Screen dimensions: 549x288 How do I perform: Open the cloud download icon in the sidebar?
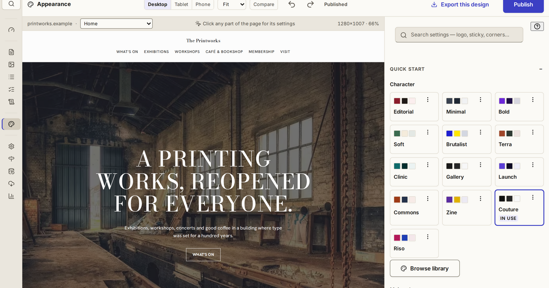(11, 183)
